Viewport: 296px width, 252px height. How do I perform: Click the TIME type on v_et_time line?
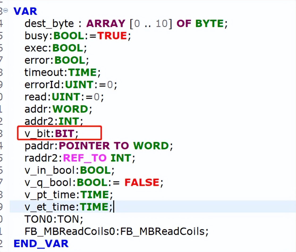click(x=94, y=207)
